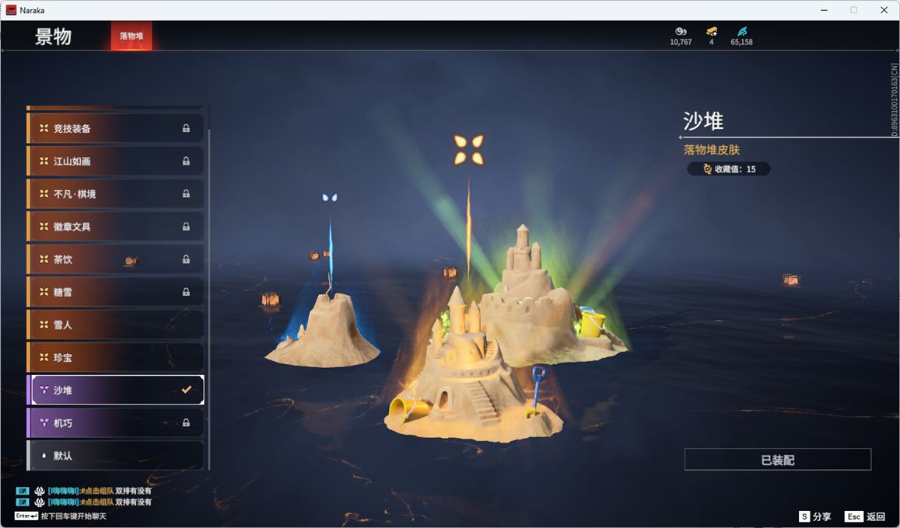
Task: Select the 徽章文具 skin entry
Action: (115, 226)
